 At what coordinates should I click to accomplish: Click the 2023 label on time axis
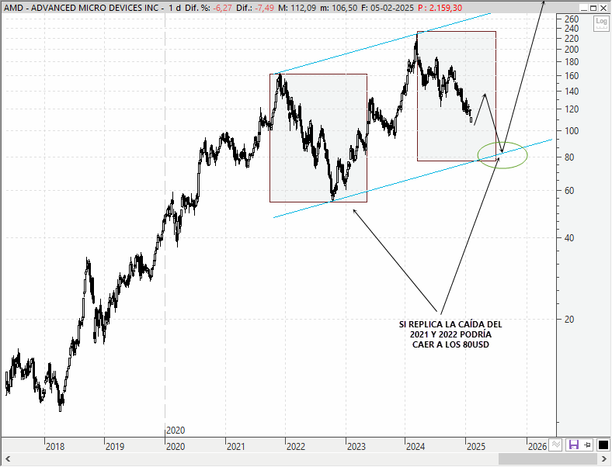(356, 446)
